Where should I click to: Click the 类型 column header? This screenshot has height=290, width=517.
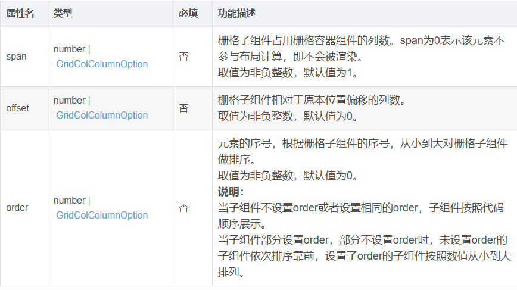[63, 14]
